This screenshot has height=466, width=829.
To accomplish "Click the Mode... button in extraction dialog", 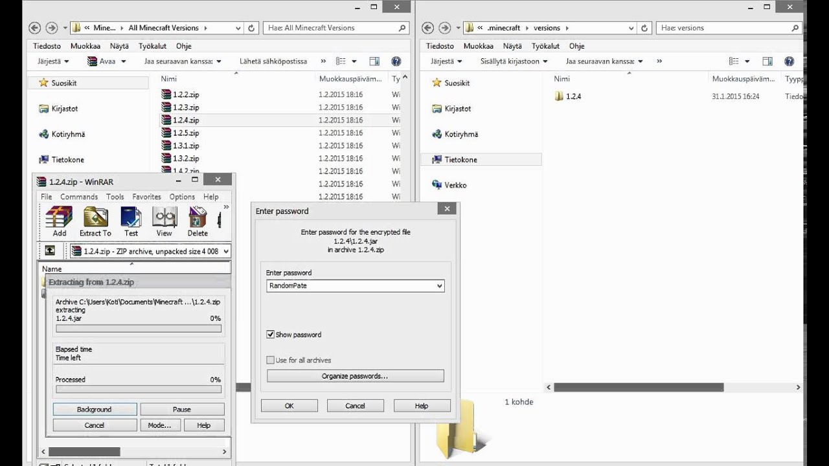I will [159, 425].
